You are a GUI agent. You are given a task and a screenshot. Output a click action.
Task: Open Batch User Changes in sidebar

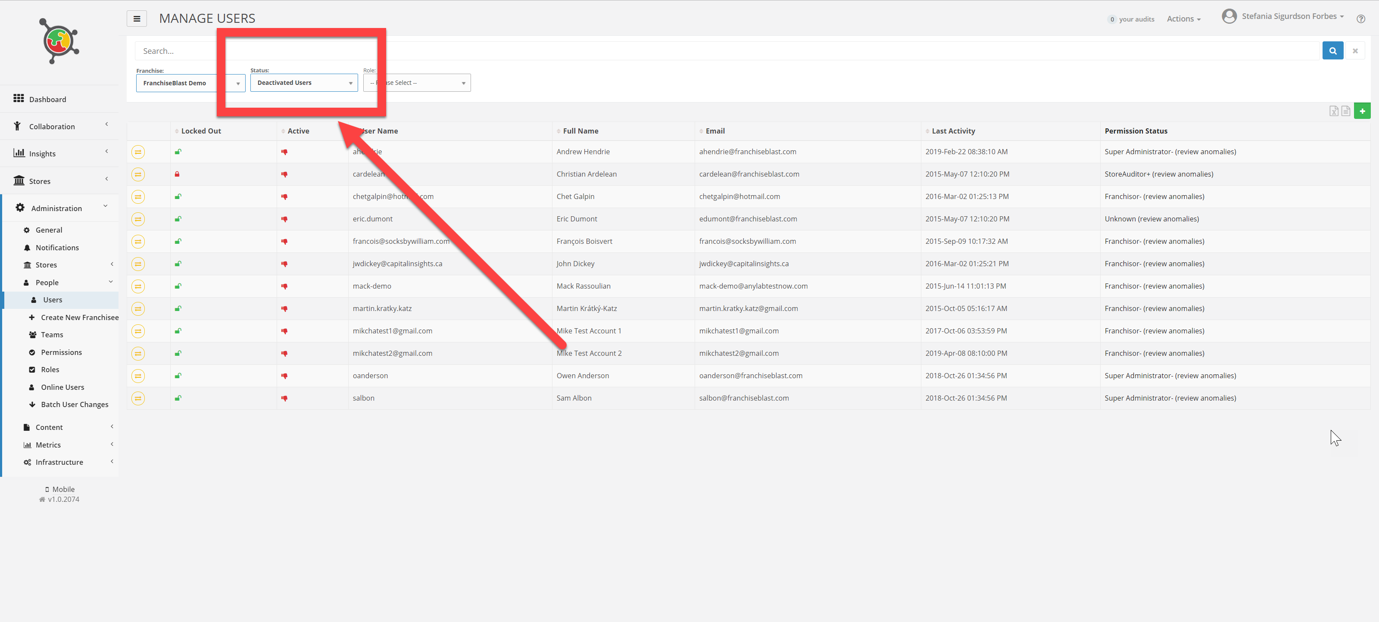(75, 404)
